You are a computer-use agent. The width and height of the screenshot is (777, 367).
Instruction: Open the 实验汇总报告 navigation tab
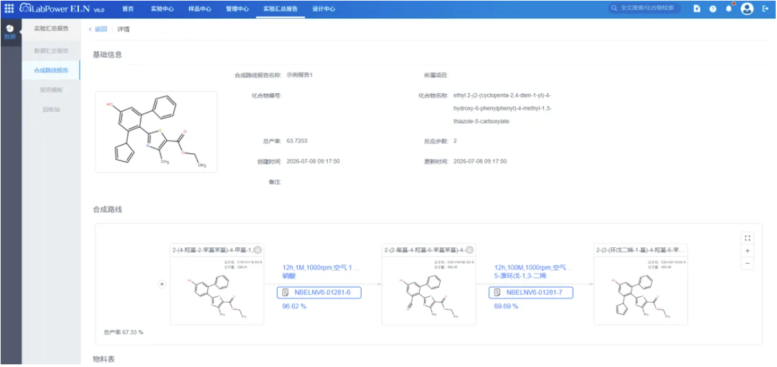point(280,9)
